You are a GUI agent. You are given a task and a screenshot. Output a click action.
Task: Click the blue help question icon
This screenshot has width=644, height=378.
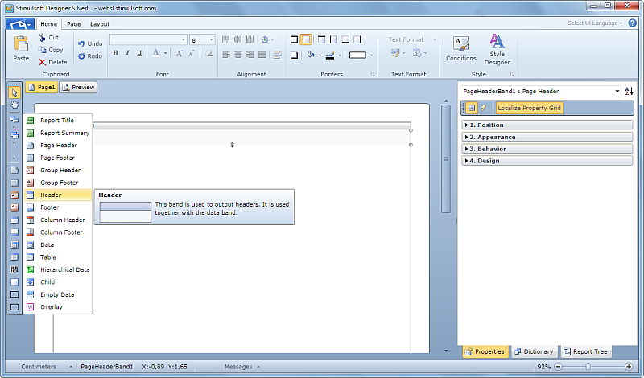tap(633, 23)
